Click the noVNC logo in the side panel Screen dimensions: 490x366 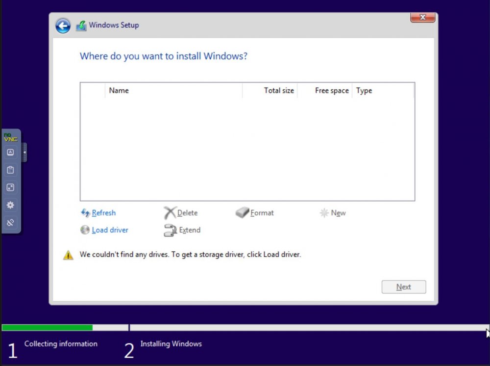pyautogui.click(x=10, y=137)
